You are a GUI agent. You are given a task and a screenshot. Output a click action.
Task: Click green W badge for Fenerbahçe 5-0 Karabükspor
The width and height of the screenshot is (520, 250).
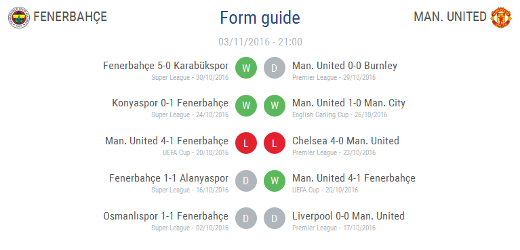click(246, 68)
